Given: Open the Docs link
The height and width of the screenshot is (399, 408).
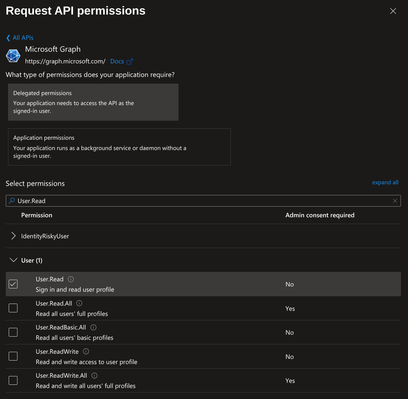Looking at the screenshot, I should 117,61.
